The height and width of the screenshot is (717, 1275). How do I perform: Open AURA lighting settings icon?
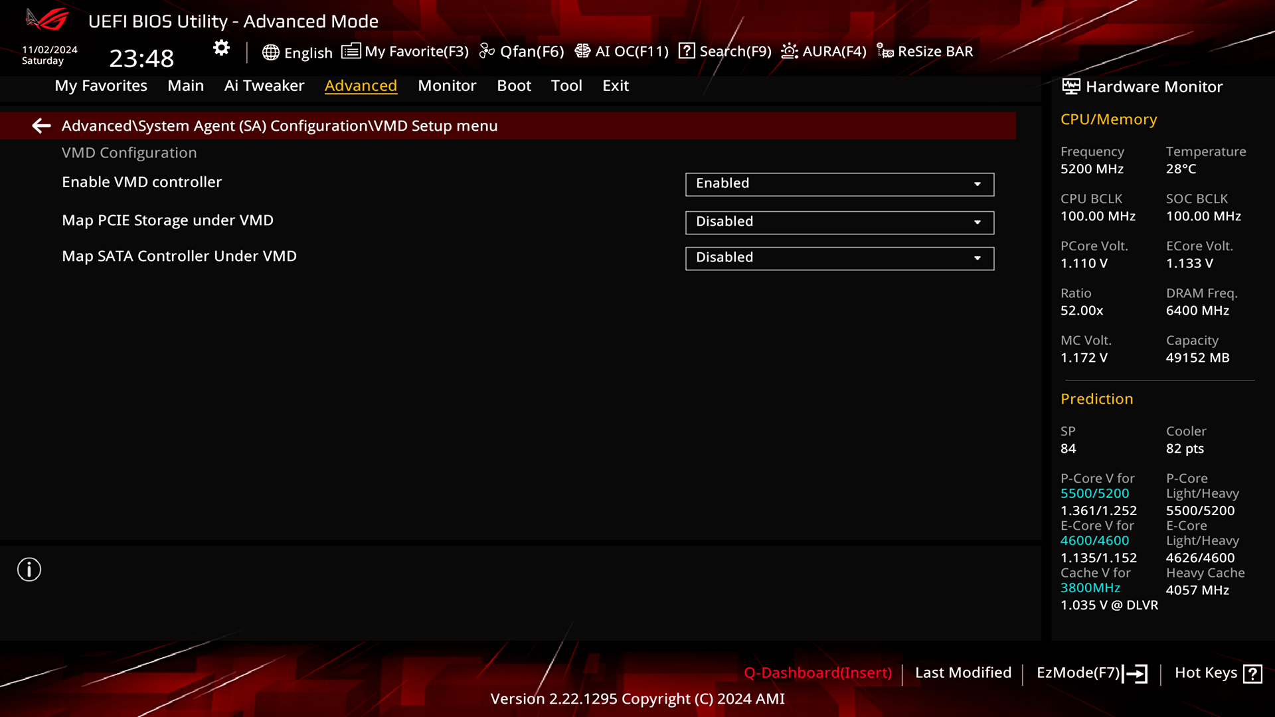(789, 50)
